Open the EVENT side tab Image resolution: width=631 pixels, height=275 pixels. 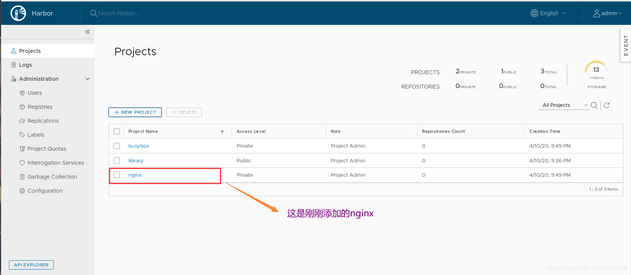pyautogui.click(x=626, y=45)
